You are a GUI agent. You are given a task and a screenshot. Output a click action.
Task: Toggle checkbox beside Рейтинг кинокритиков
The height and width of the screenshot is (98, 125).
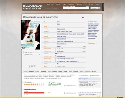pos(23,89)
